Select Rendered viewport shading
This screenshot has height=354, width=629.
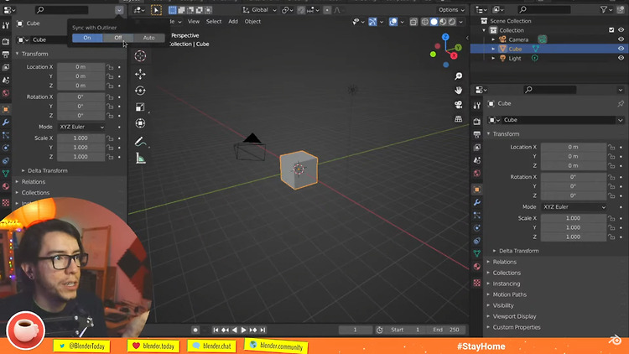pyautogui.click(x=452, y=22)
